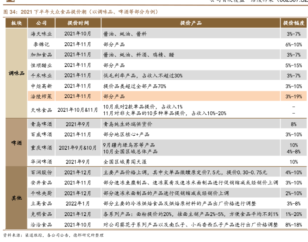Click 克明食品's price increase "1%-20%"
The image size is (308, 242).
tap(294, 214)
